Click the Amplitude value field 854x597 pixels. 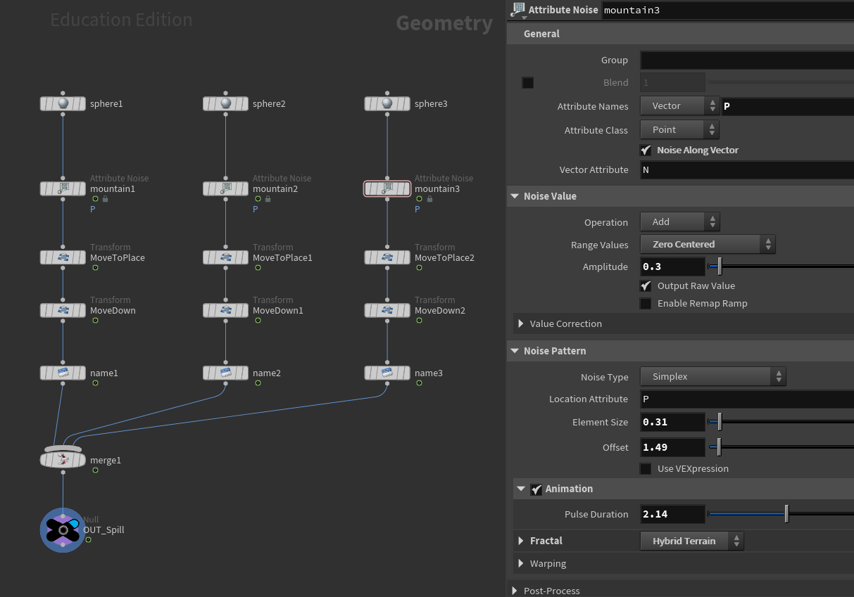point(672,267)
